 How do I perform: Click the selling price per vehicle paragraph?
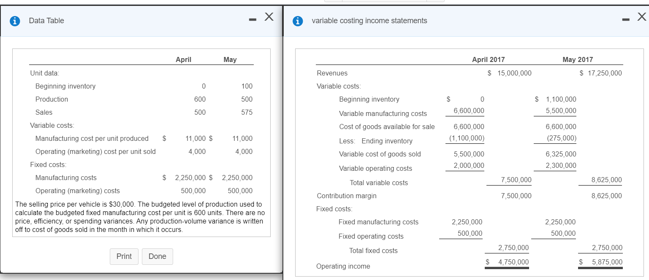click(x=140, y=217)
